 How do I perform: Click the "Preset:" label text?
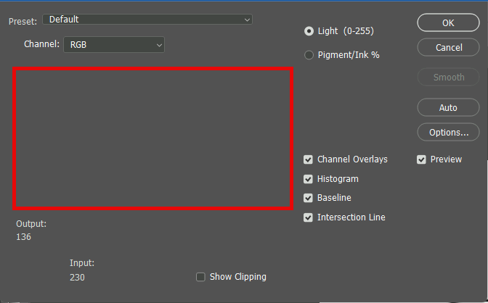tap(23, 22)
